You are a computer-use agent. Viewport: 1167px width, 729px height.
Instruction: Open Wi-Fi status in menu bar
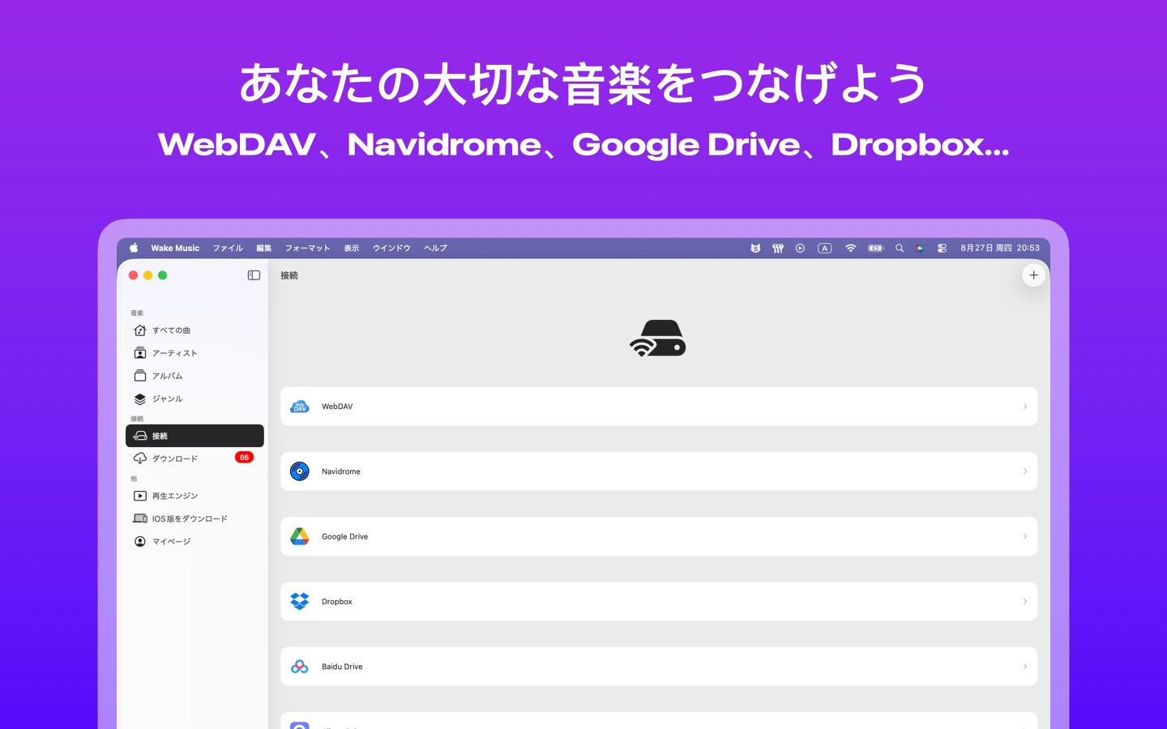coord(850,248)
